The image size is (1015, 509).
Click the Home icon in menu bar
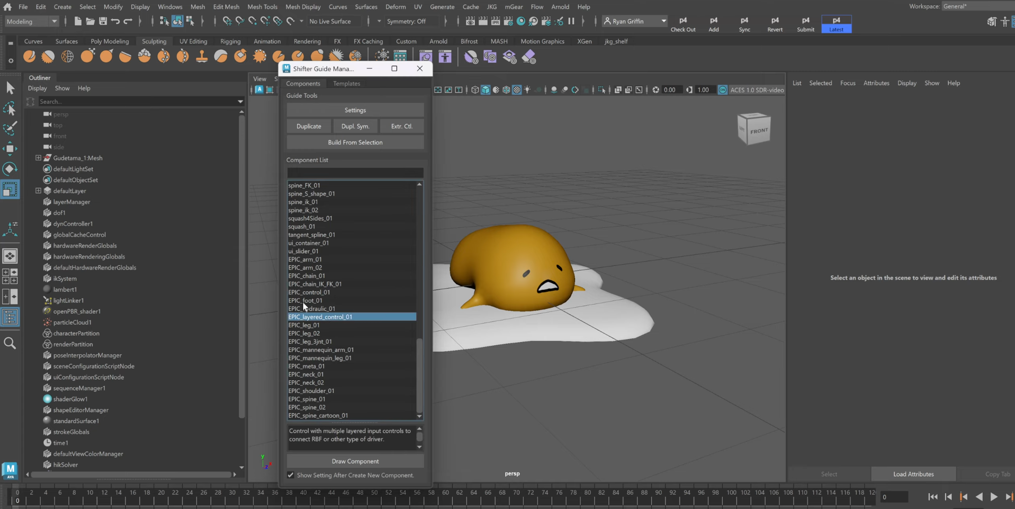click(x=7, y=7)
